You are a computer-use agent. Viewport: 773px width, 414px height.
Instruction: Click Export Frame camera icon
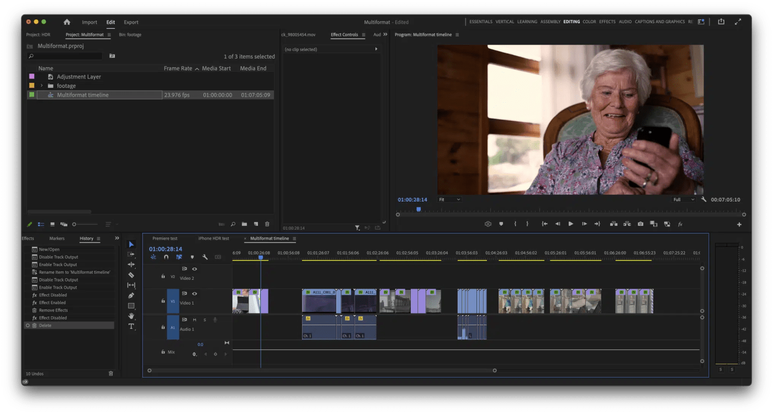pyautogui.click(x=640, y=224)
